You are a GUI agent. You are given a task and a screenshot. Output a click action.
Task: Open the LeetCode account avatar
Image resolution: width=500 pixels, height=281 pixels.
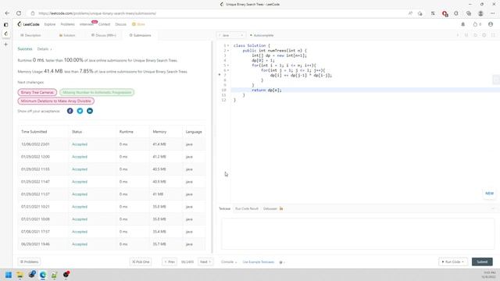(491, 24)
